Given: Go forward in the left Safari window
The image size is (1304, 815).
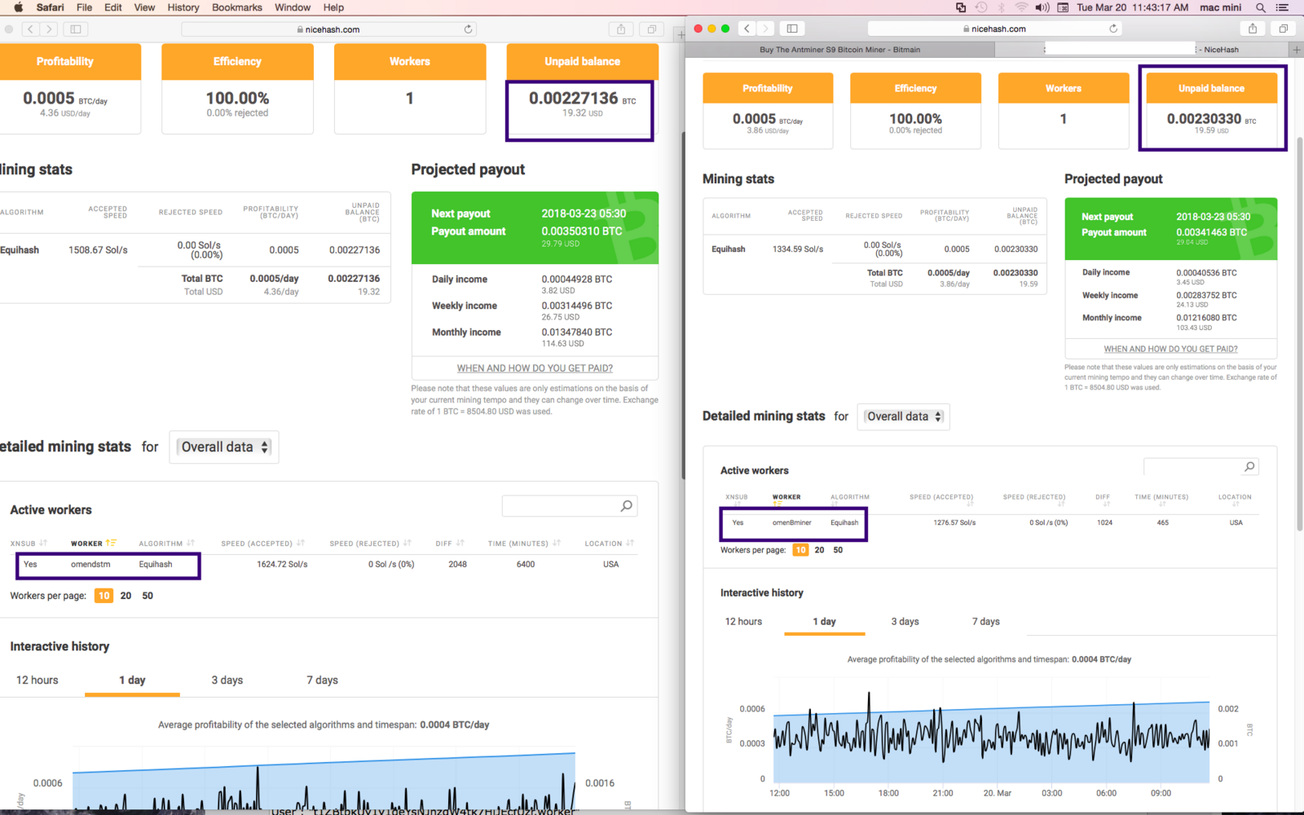Looking at the screenshot, I should point(49,29).
